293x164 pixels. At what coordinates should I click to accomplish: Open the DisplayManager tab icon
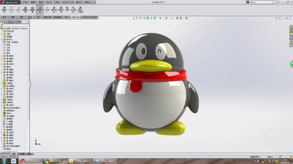pos(19,22)
